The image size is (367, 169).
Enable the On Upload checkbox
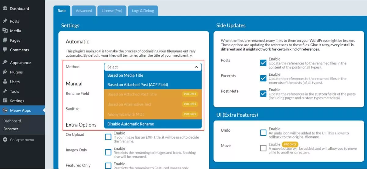pyautogui.click(x=108, y=137)
